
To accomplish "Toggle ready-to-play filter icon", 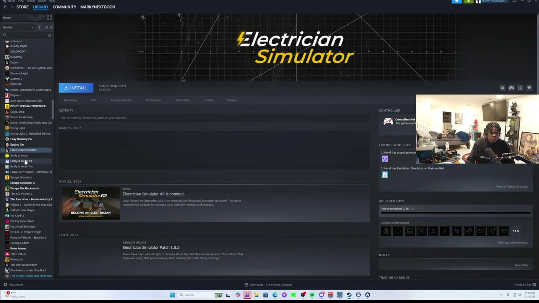I will [x=51, y=27].
